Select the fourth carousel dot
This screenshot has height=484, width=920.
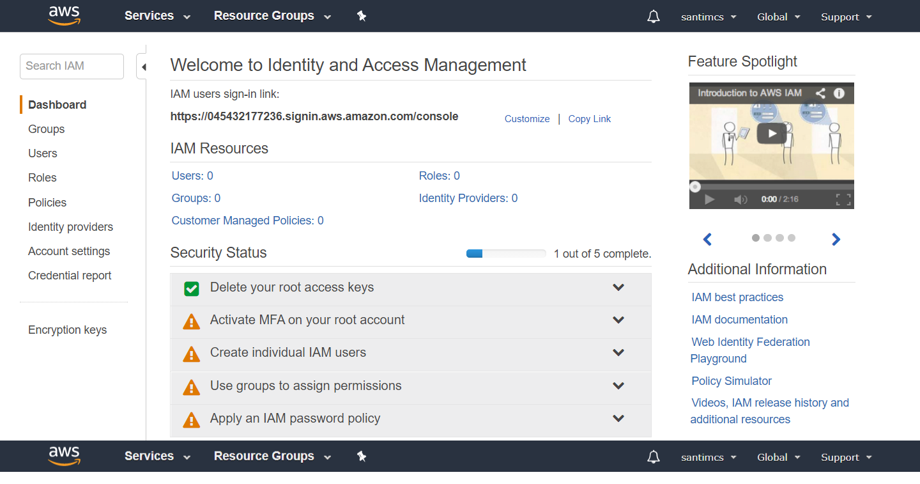click(x=792, y=238)
